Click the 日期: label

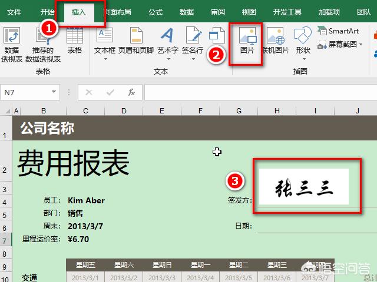pyautogui.click(x=243, y=226)
